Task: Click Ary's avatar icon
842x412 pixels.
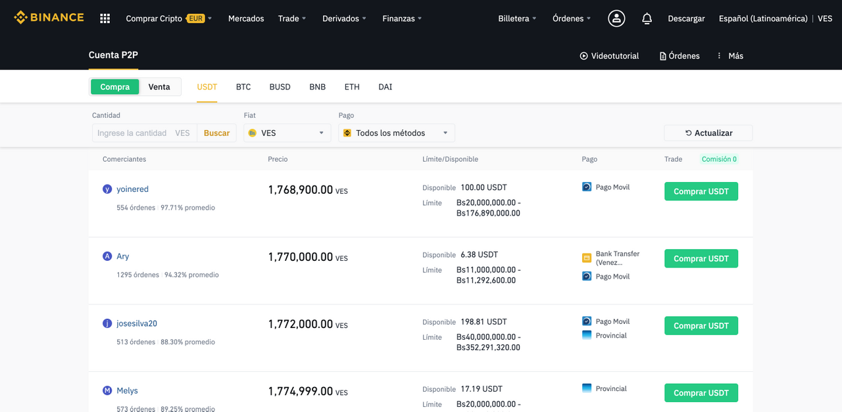Action: coord(107,256)
